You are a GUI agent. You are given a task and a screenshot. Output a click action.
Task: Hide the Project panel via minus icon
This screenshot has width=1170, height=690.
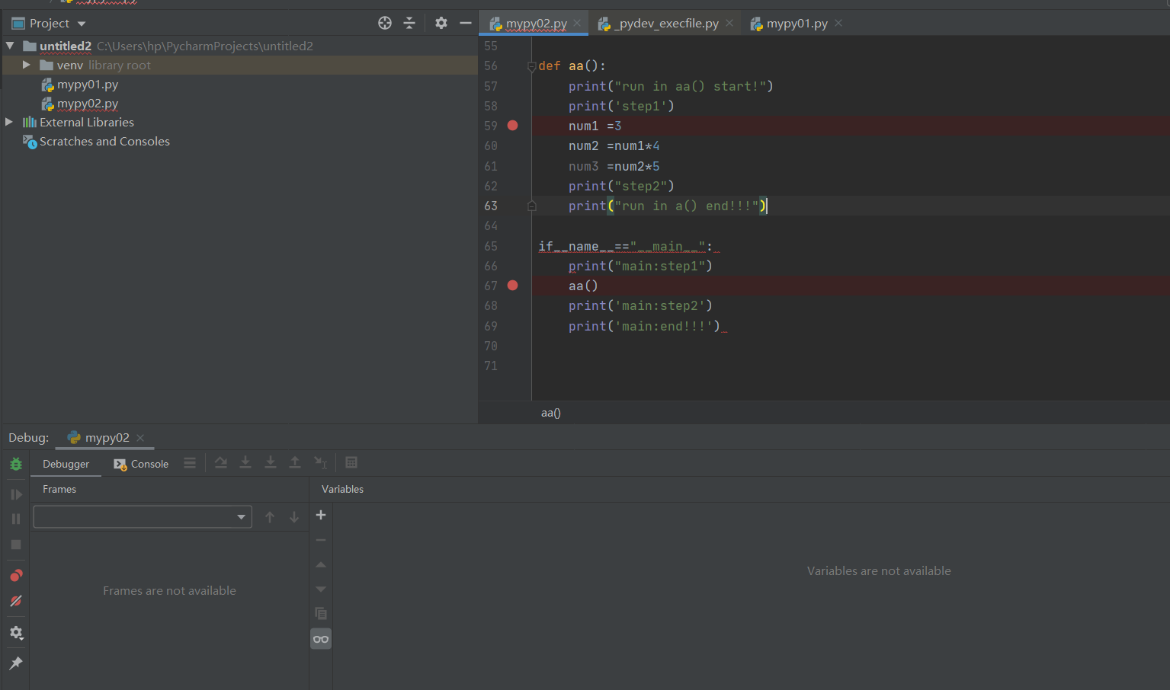466,23
